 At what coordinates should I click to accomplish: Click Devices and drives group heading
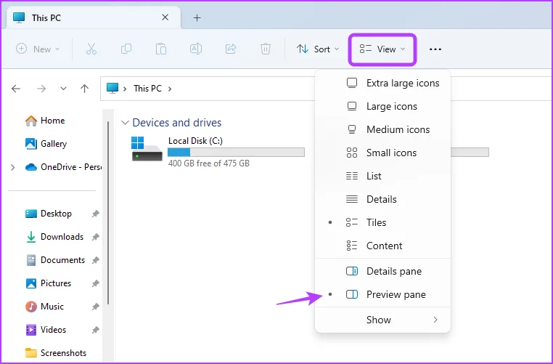point(176,123)
